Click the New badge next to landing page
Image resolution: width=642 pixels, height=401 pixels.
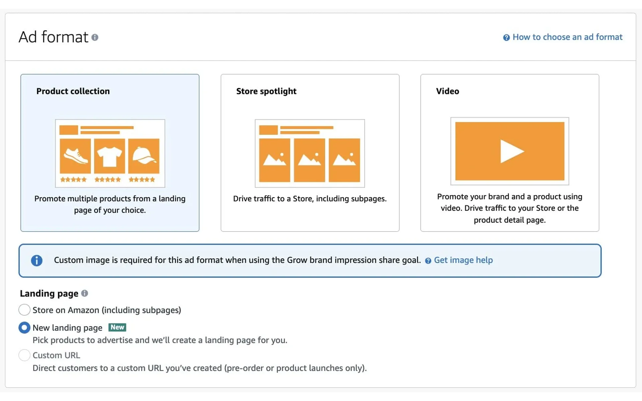tap(117, 327)
